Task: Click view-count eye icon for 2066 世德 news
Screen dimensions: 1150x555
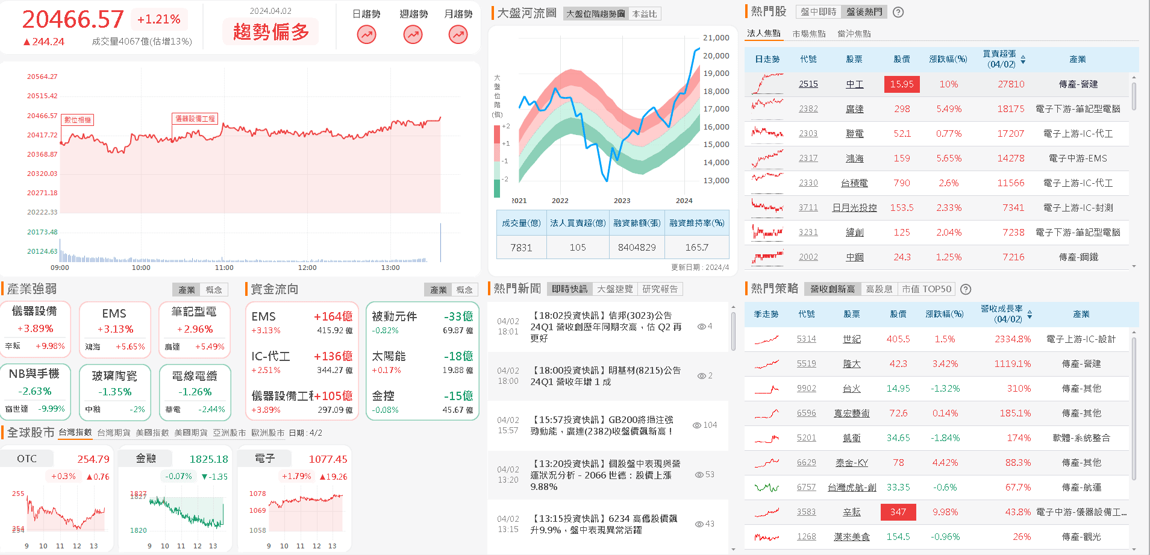Action: [x=699, y=475]
